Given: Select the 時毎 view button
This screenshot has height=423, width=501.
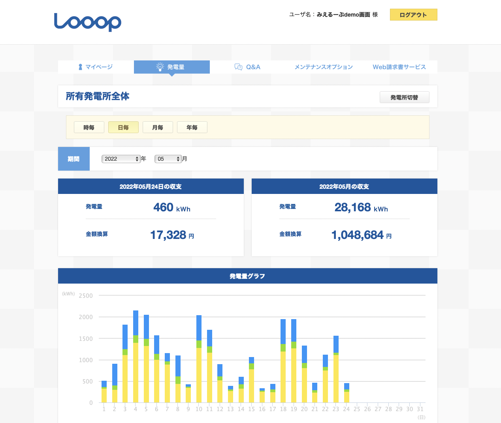Looking at the screenshot, I should click(89, 127).
